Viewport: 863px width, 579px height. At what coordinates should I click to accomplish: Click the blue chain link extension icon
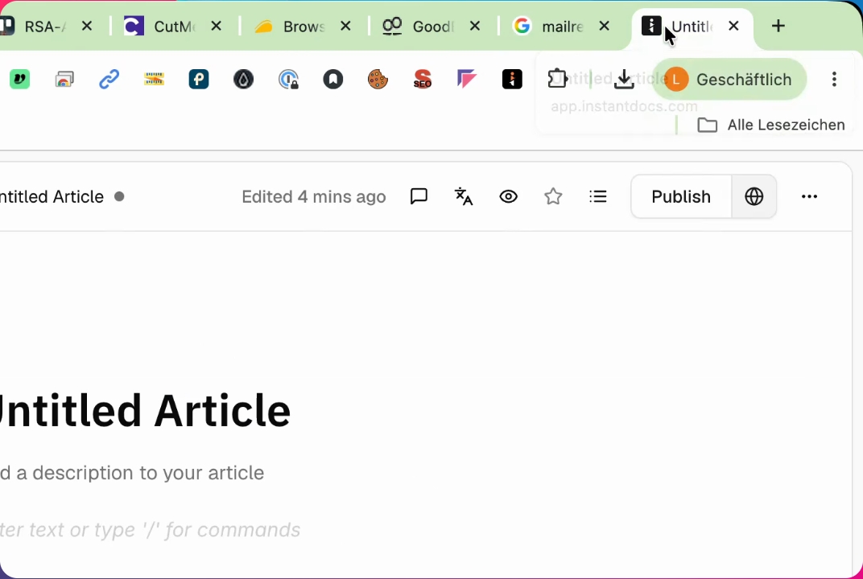[x=109, y=79]
